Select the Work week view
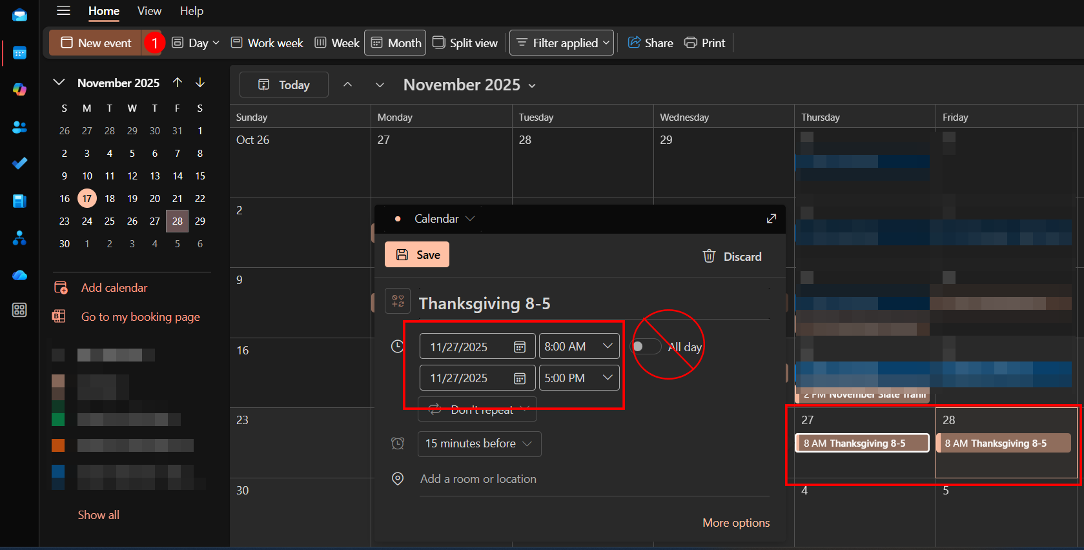 tap(267, 43)
